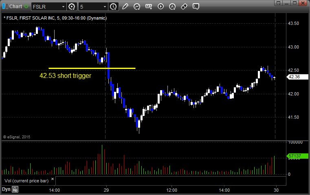Click the green circle status indicator
Viewport: 310px width, 195px height.
[26, 7]
